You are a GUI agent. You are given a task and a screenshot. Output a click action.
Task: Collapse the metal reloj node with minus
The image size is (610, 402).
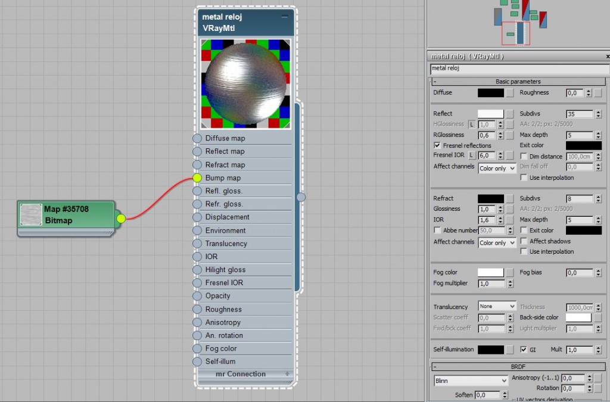[285, 16]
